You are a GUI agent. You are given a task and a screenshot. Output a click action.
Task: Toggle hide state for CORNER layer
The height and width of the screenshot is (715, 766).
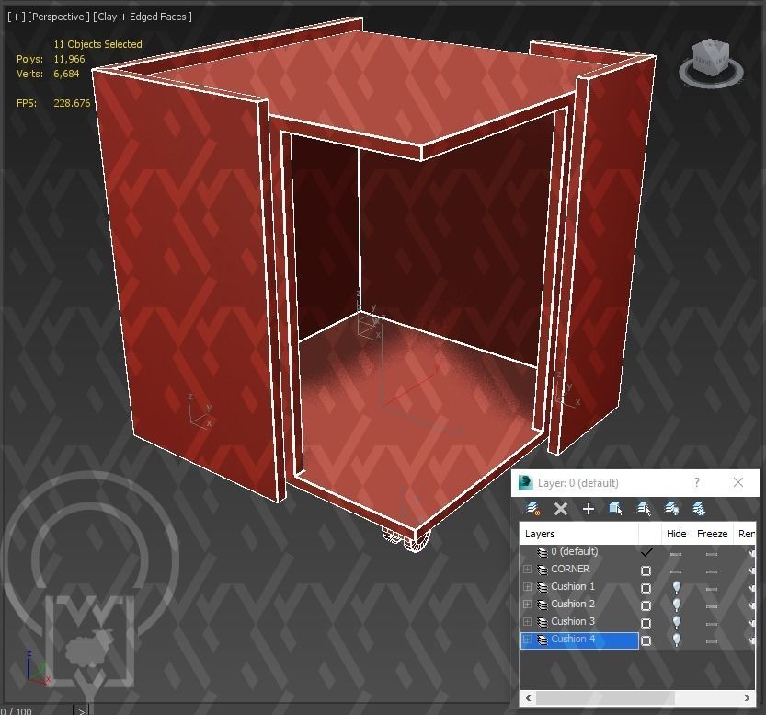click(x=676, y=571)
